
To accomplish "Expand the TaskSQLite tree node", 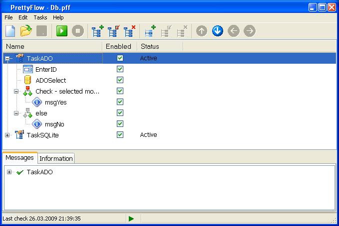I will [x=7, y=135].
